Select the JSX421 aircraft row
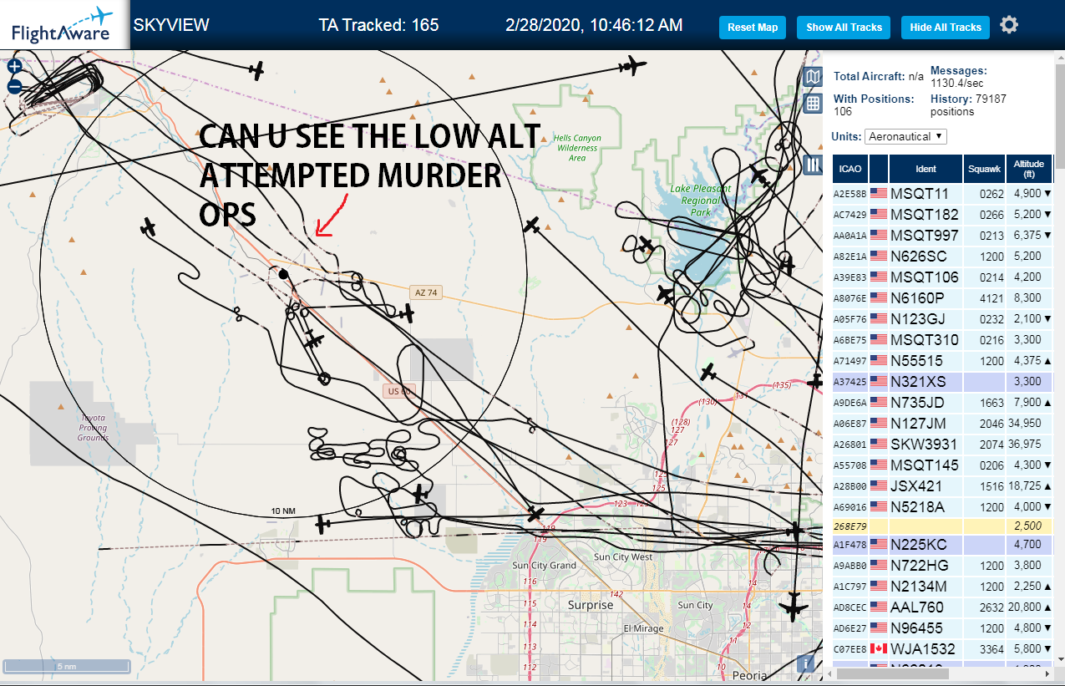Image resolution: width=1065 pixels, height=686 pixels. (942, 485)
